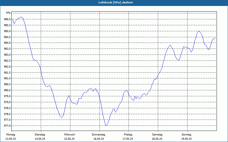Select the 984,5 axis value
The width and height of the screenshot is (228, 142).
pyautogui.click(x=7, y=37)
